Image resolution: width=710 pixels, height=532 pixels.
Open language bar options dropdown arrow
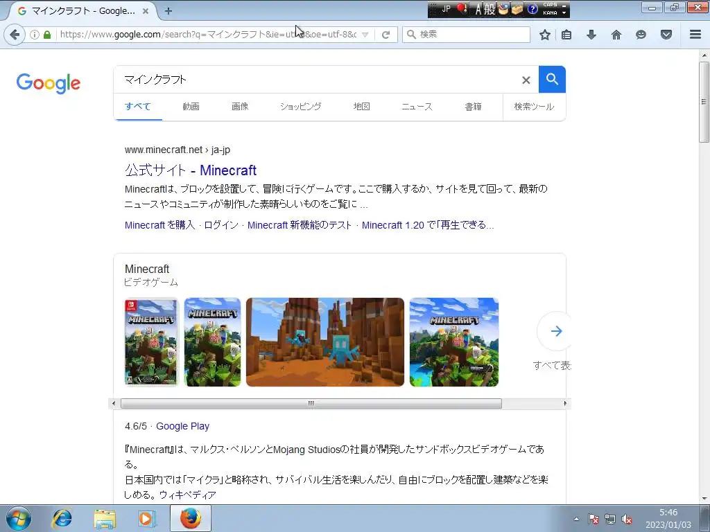564,13
